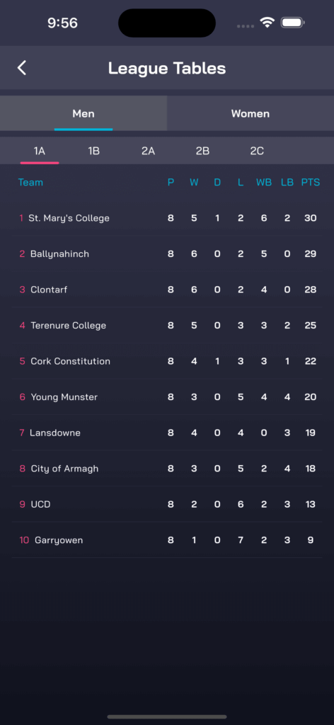Select Cork Constitution row

pos(167,361)
